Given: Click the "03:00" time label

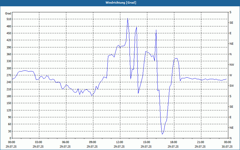Looking at the screenshot, I should click(38, 142).
